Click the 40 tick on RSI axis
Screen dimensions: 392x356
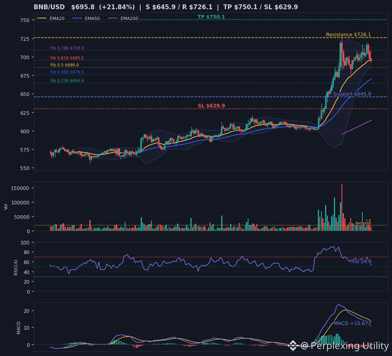coord(26,272)
